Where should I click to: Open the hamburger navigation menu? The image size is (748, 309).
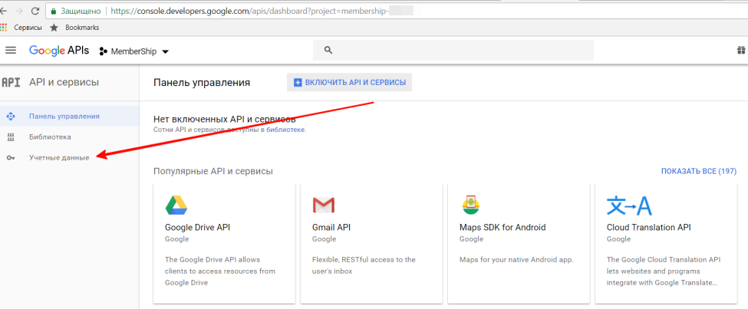(11, 51)
